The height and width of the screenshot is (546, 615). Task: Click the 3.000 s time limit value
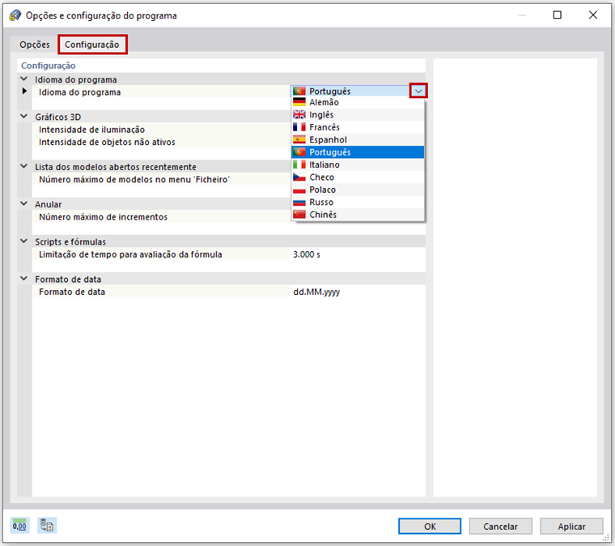[307, 254]
